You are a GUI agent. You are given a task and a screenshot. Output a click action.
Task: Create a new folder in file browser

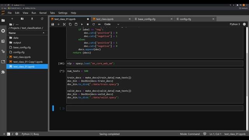pos(22,19)
